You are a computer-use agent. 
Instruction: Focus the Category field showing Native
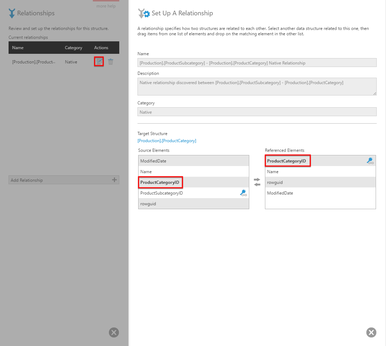(x=257, y=112)
